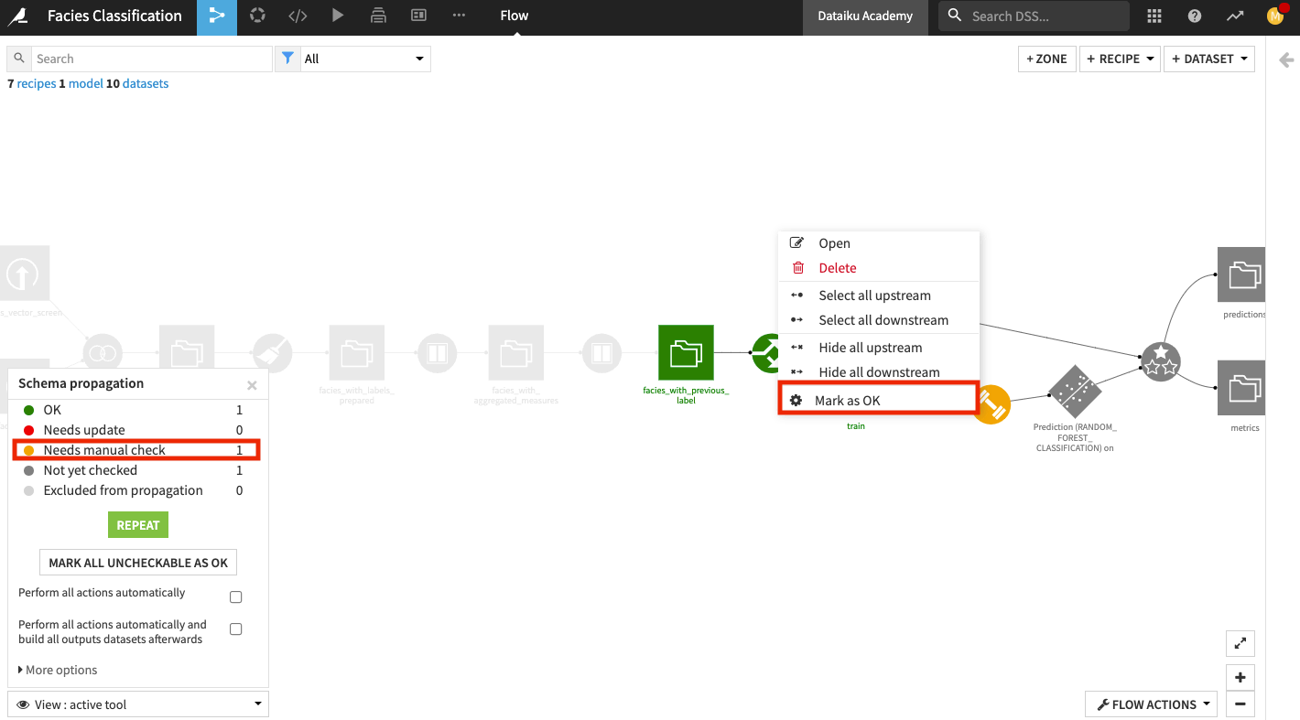Click the Jobs play icon in navbar

pyautogui.click(x=338, y=16)
